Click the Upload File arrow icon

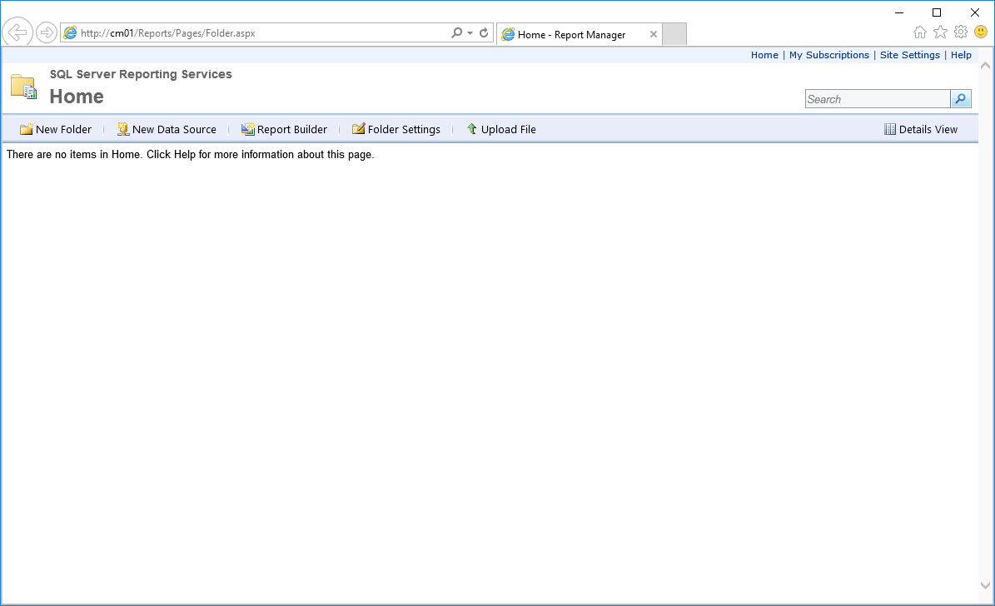[471, 129]
